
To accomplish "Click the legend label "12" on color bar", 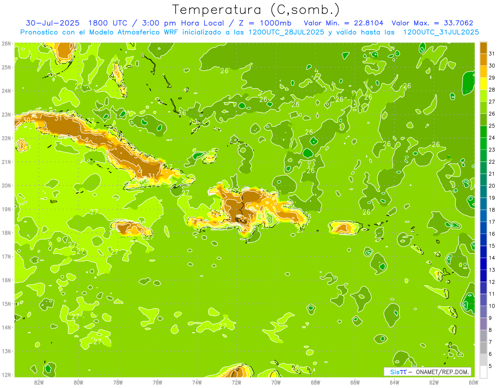I will 492,282.
